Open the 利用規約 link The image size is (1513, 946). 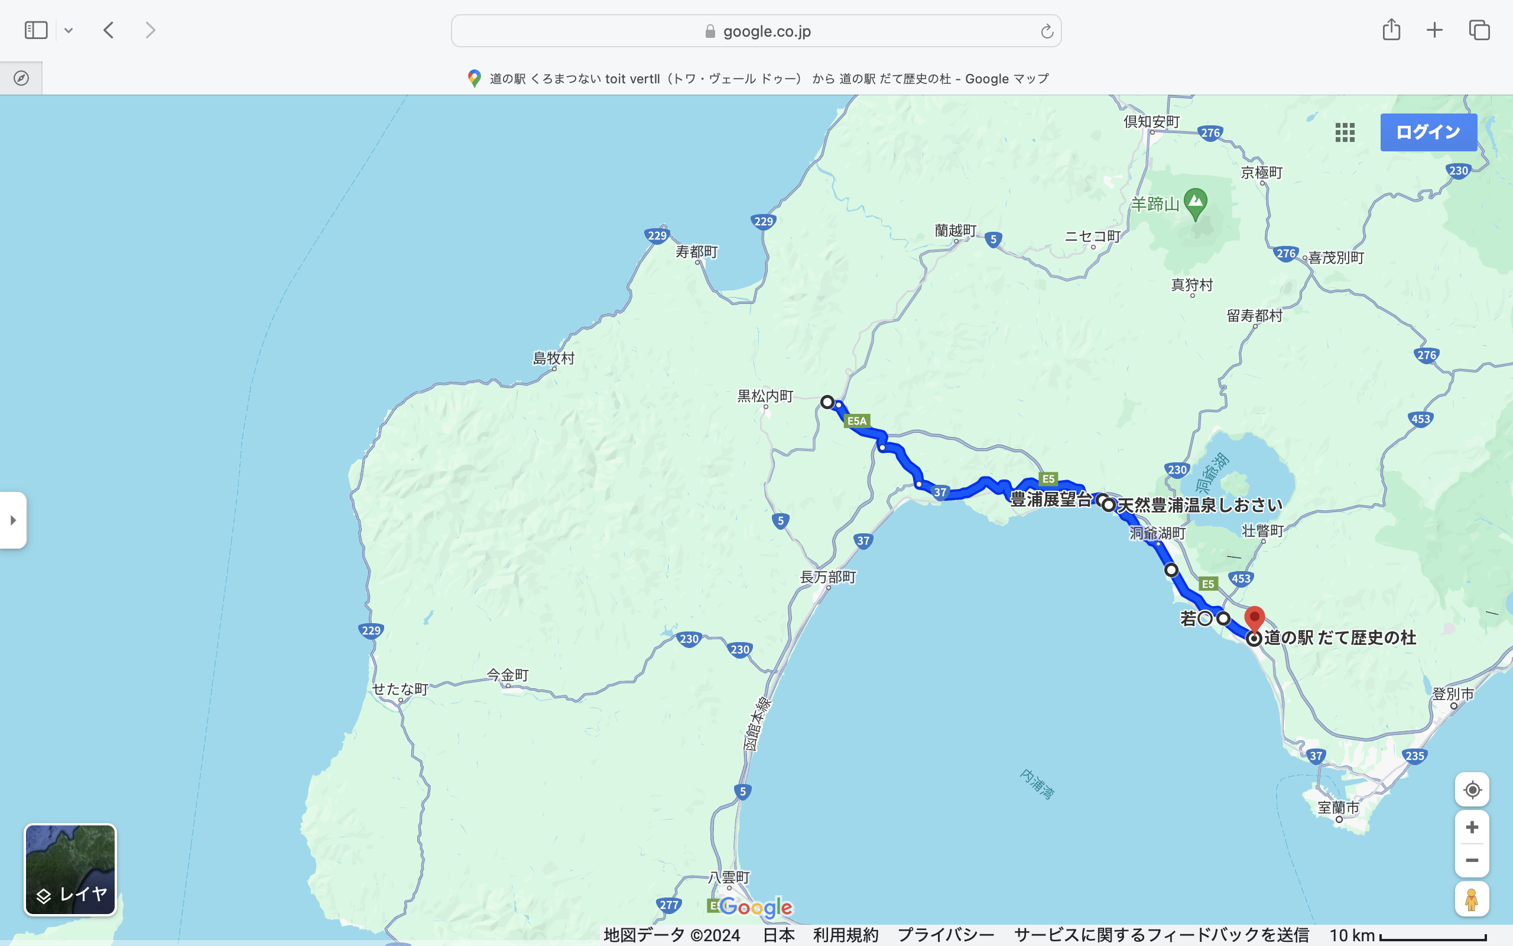(x=845, y=935)
